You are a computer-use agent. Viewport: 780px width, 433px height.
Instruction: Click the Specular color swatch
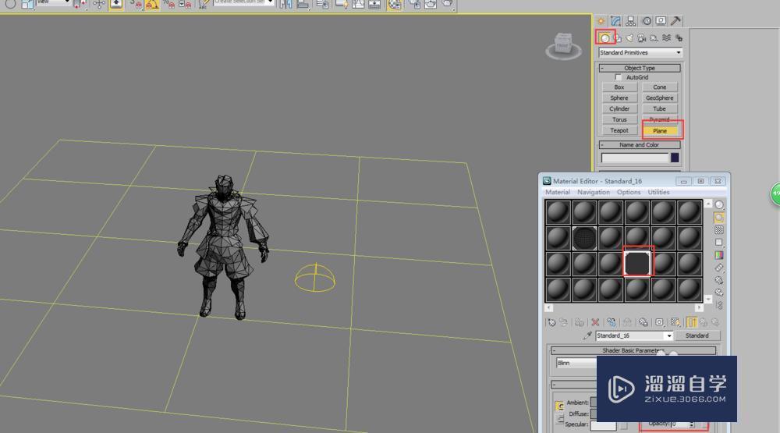pos(604,425)
